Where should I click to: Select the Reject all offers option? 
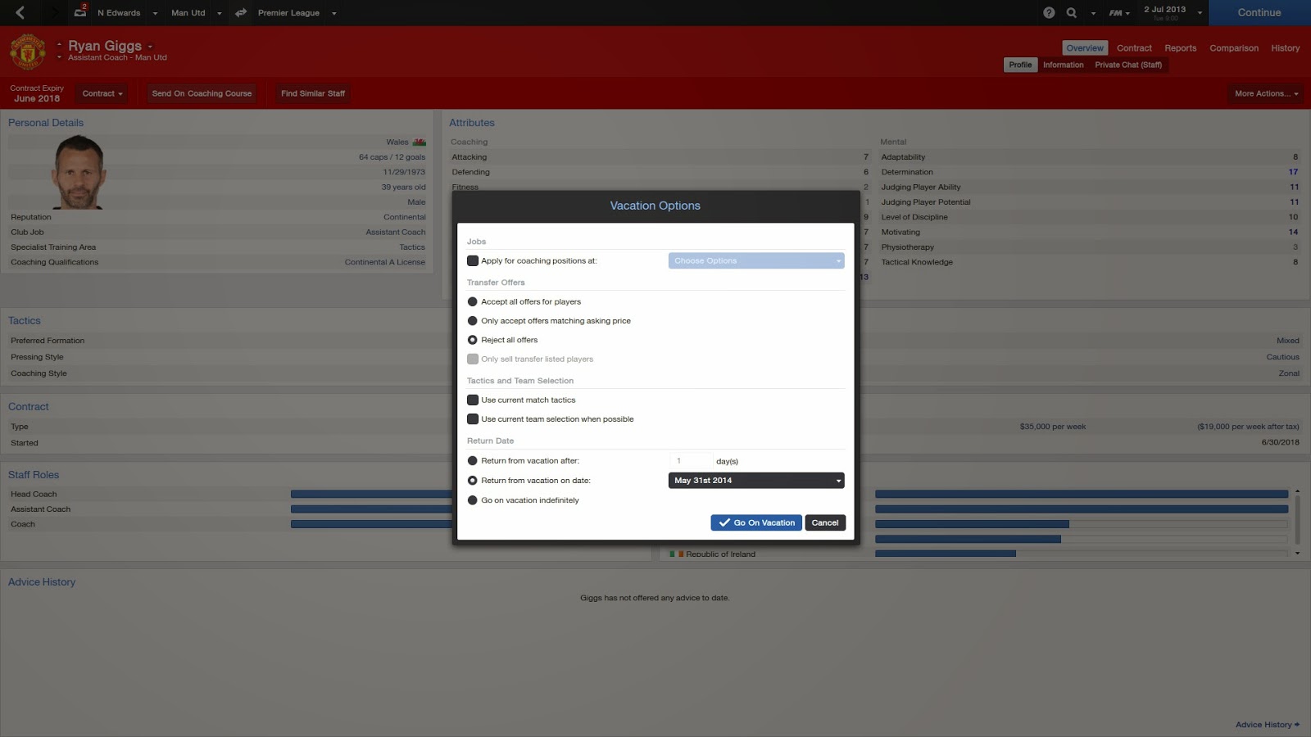472,340
